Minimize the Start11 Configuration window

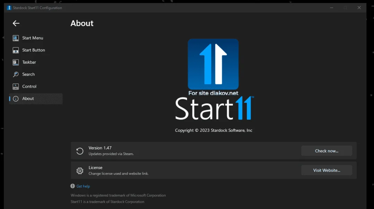[x=331, y=8]
